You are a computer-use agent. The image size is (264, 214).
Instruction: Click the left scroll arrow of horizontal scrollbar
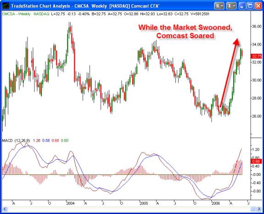tap(5, 209)
